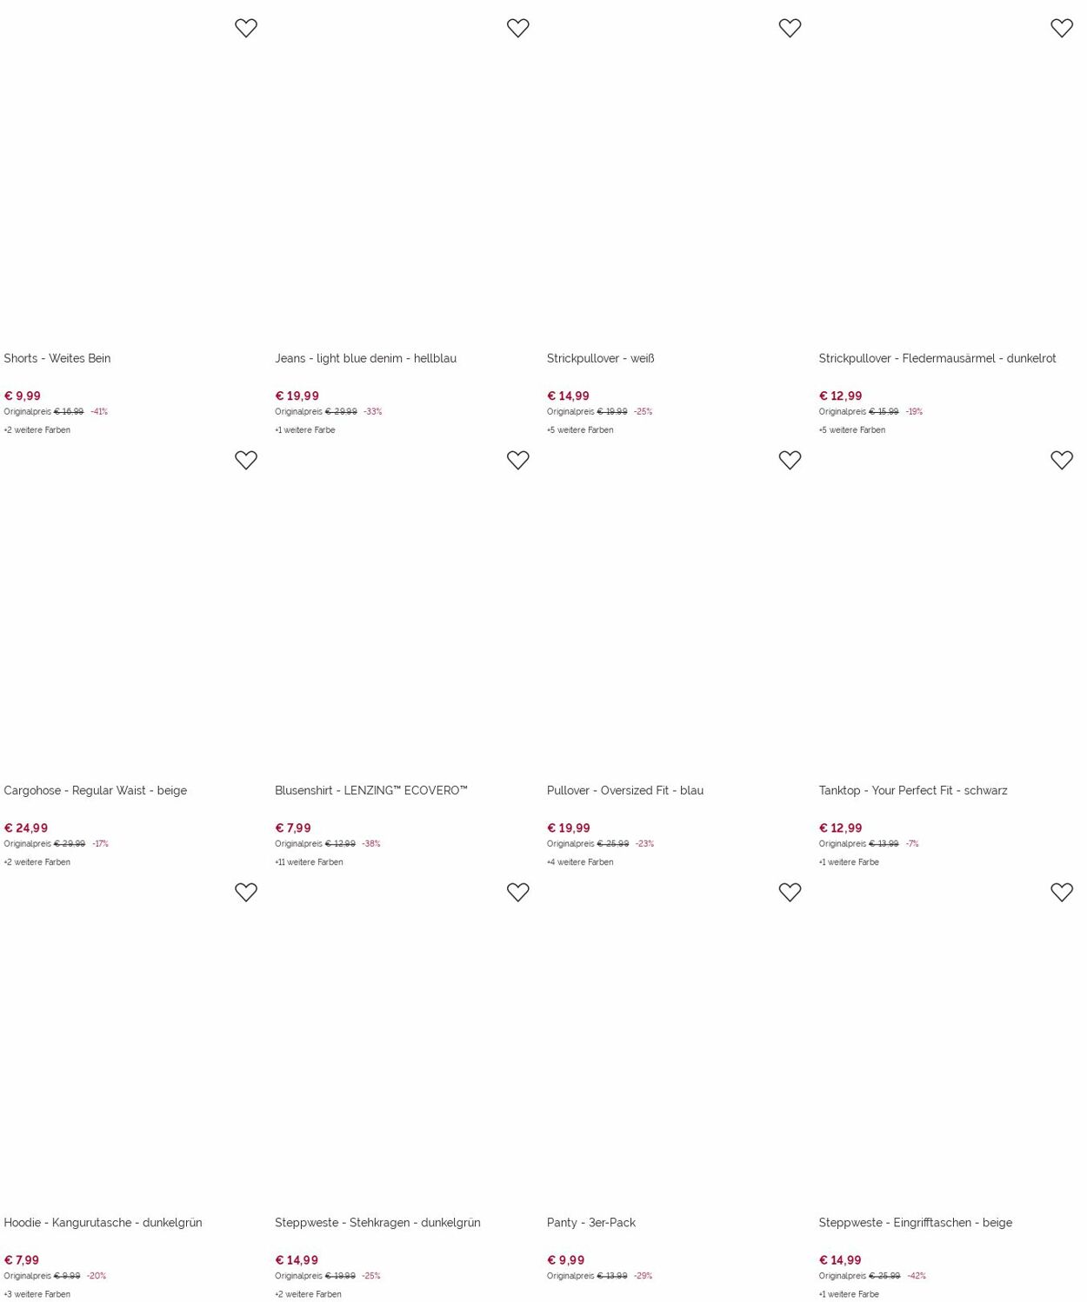Viewport: 1087px width, 1302px height.
Task: Open the Panty 3er-Pack product title
Action: (591, 1222)
